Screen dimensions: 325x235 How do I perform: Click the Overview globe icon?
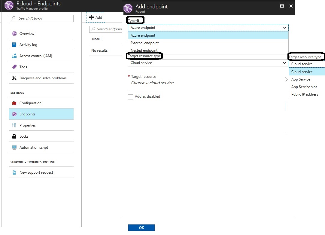[14, 34]
